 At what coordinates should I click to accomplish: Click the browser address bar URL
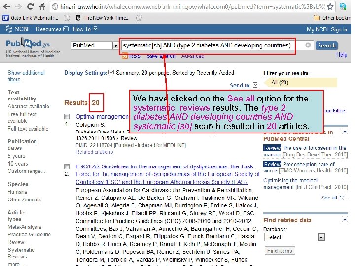point(192,7)
